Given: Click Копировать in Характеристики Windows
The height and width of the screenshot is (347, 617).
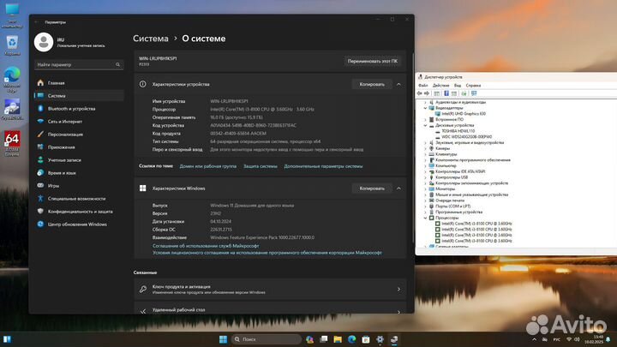Looking at the screenshot, I should (372, 188).
